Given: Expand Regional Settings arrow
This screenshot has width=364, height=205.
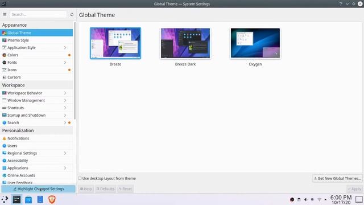Looking at the screenshot, I should (x=65, y=153).
